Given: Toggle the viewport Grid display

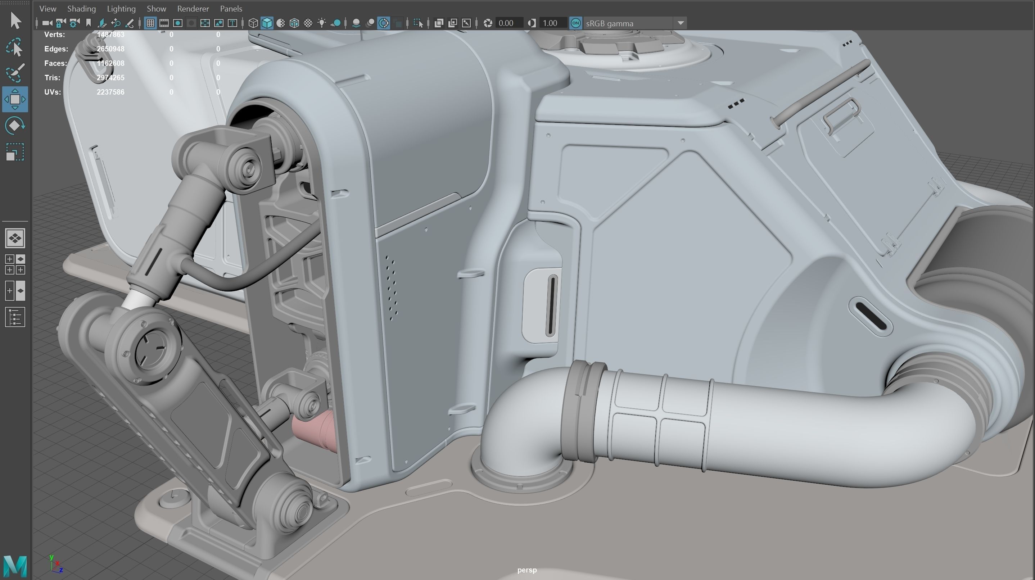Looking at the screenshot, I should click(x=150, y=23).
